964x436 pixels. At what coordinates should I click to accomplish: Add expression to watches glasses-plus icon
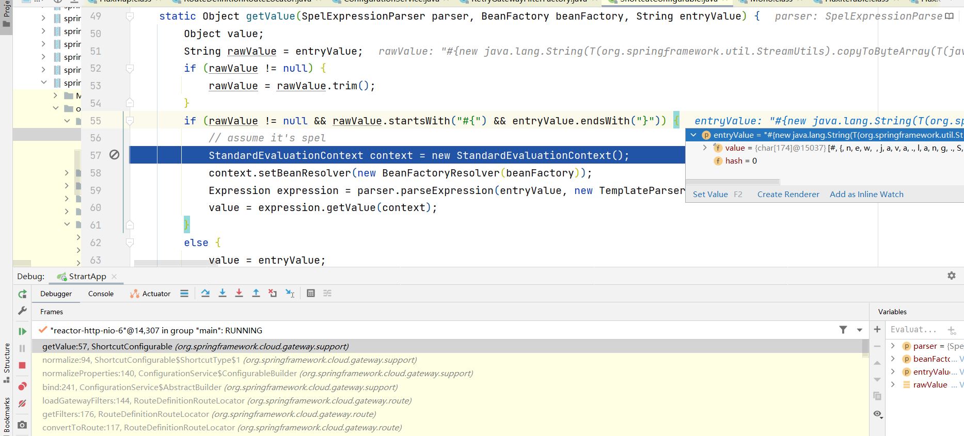(x=952, y=330)
